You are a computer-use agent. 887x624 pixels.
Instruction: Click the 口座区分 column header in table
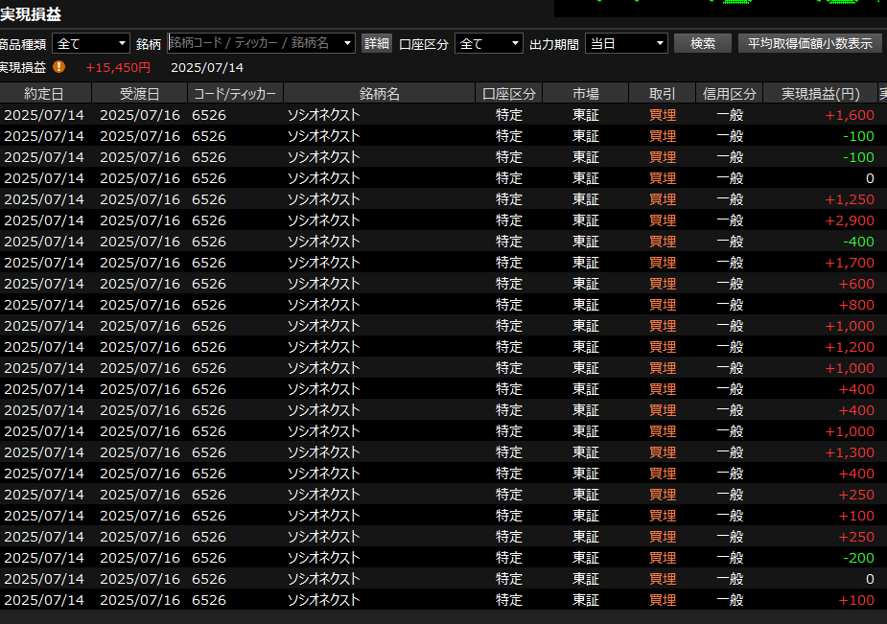click(x=508, y=93)
